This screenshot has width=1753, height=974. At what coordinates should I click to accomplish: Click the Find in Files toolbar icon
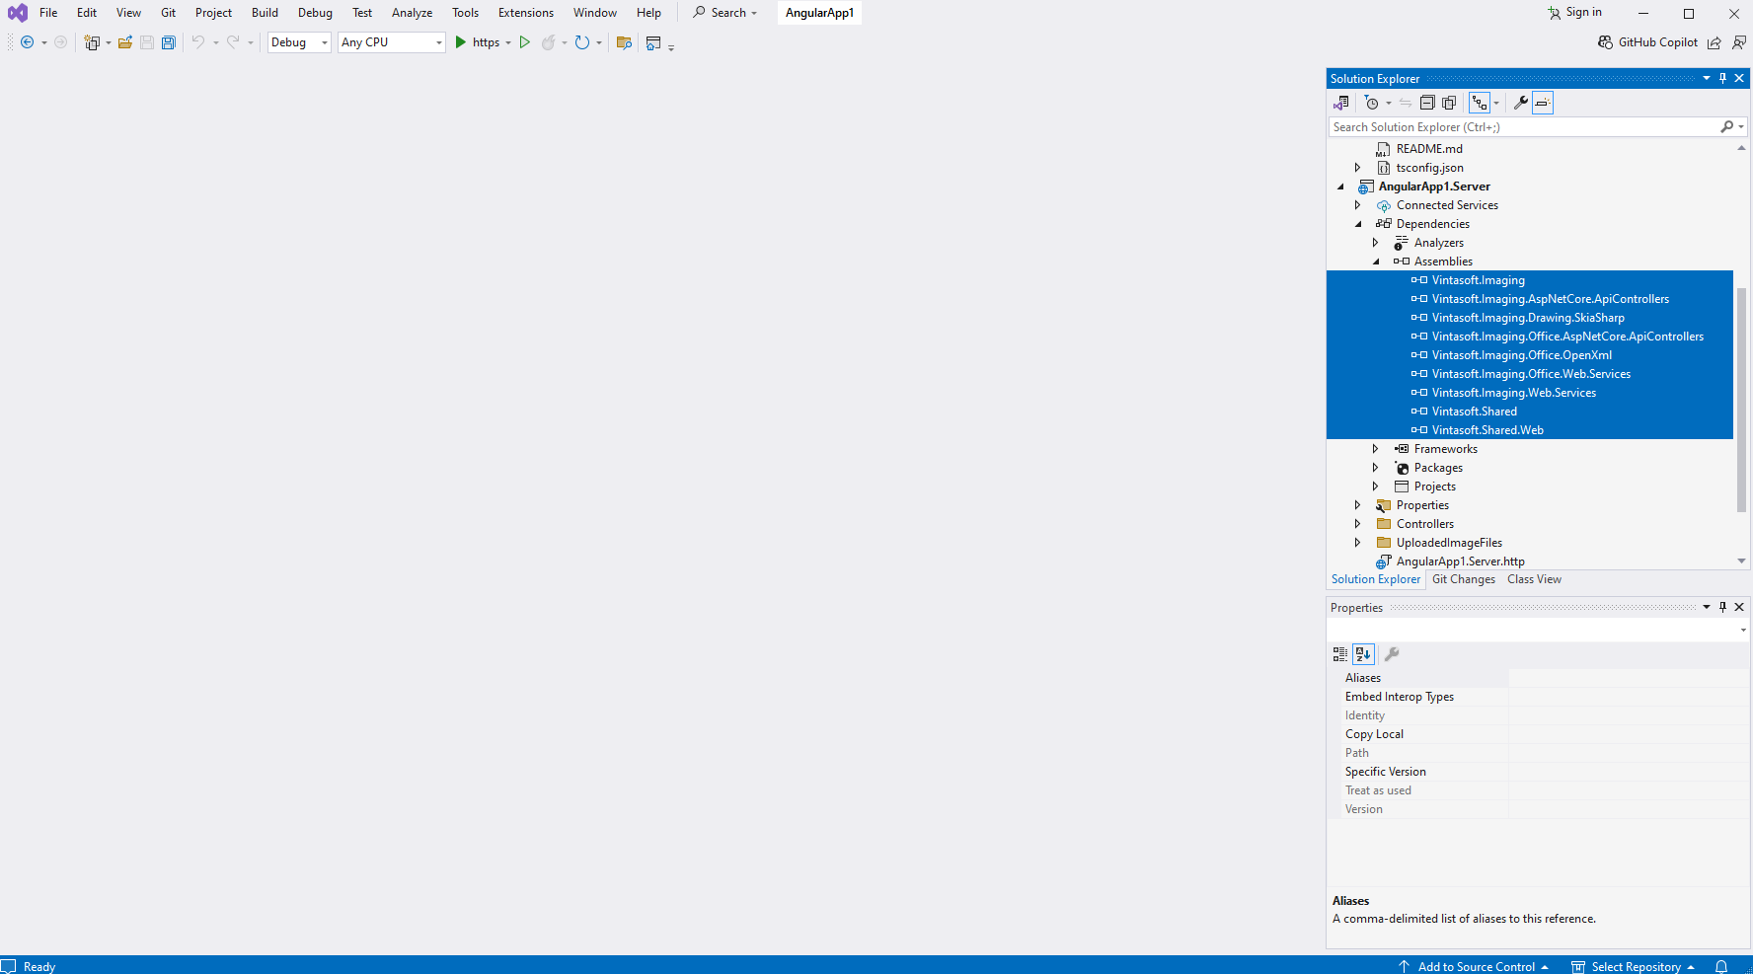click(x=624, y=42)
